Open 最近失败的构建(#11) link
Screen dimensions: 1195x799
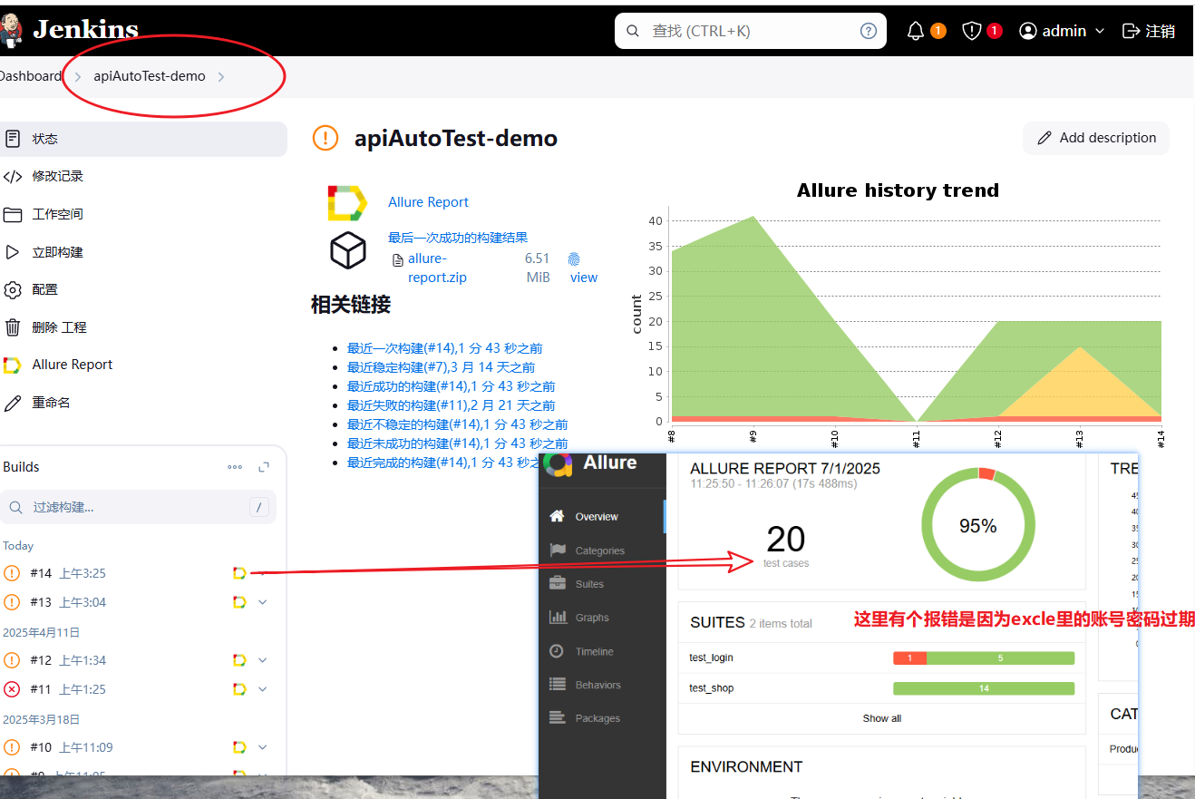pos(451,405)
